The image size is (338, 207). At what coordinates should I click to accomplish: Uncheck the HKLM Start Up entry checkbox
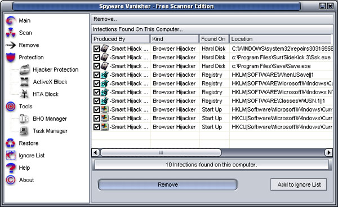pos(96,109)
